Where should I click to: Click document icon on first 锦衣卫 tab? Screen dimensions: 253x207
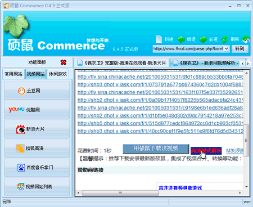tap(80, 63)
